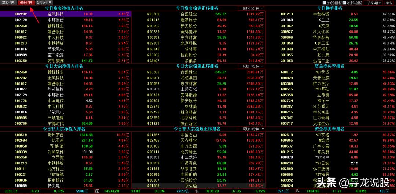This screenshot has height=194, width=396.
Task: Select 中国石油 stock row
Action: (x=198, y=135)
